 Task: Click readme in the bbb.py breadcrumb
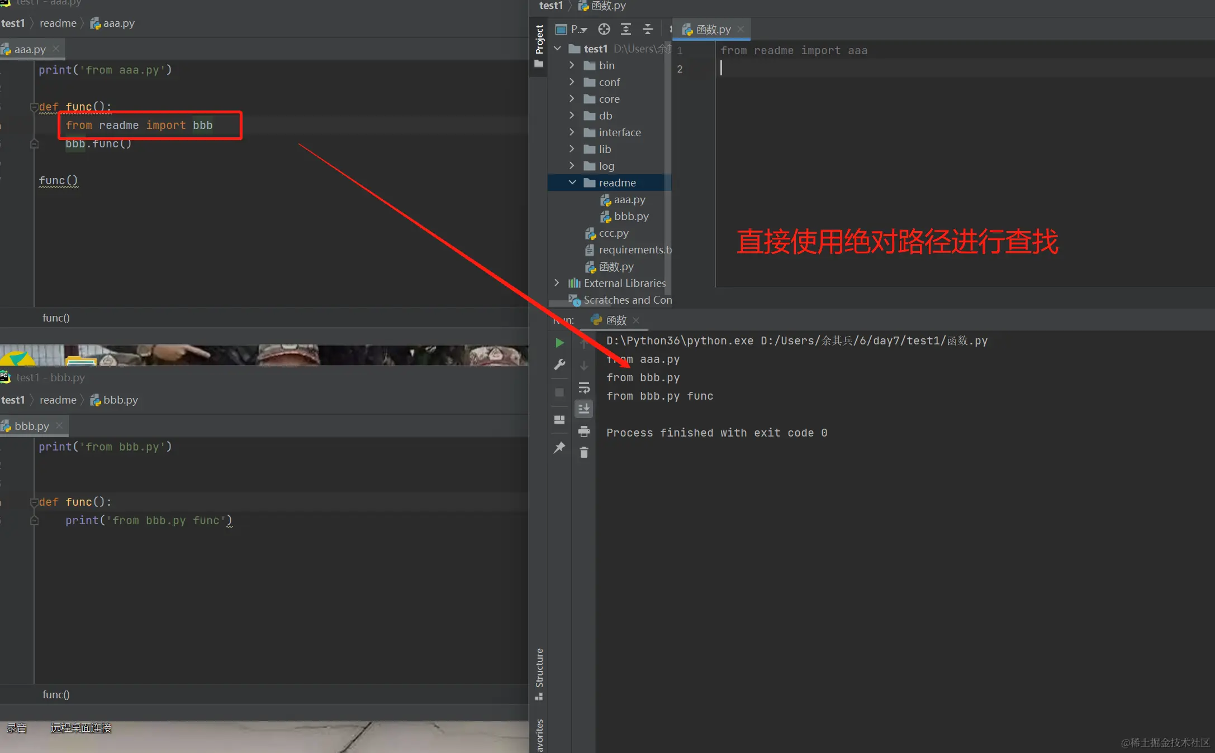[x=58, y=400]
